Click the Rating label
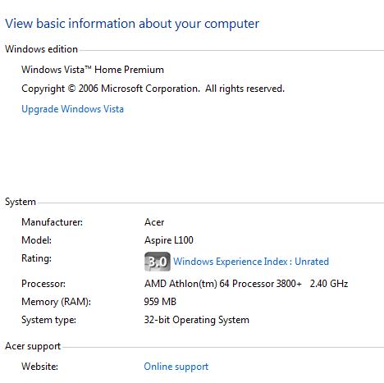384x383 pixels. 36,258
